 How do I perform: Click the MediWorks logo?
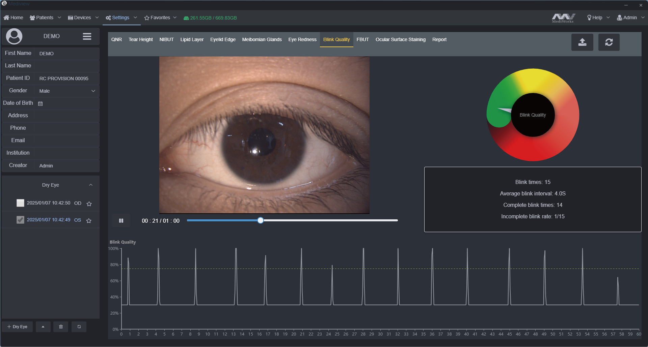563,18
